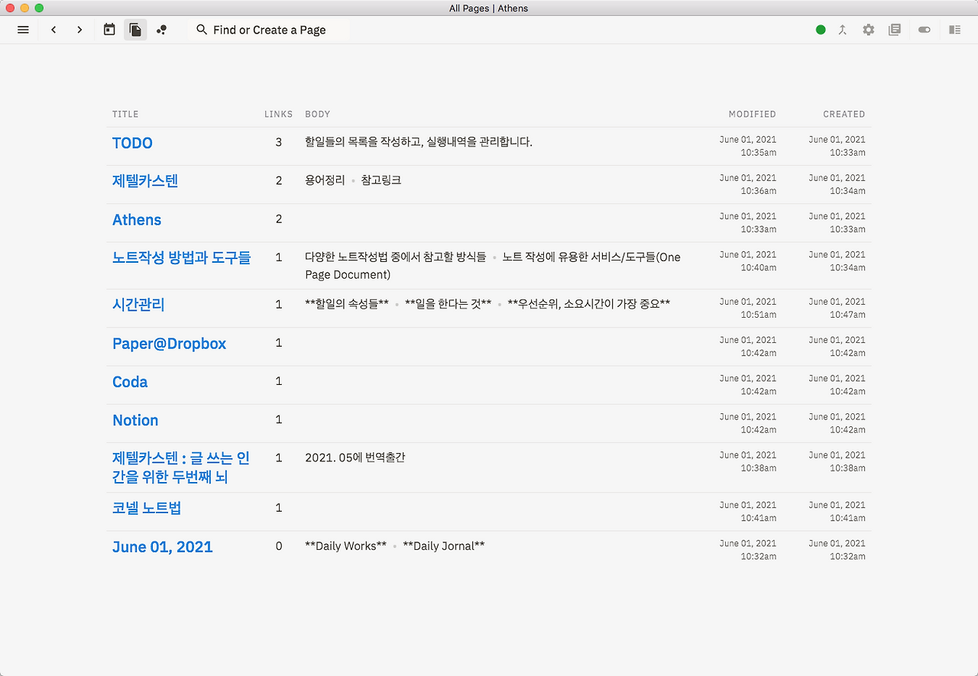Toggle the light/dark theme switch
978x676 pixels.
click(x=925, y=30)
